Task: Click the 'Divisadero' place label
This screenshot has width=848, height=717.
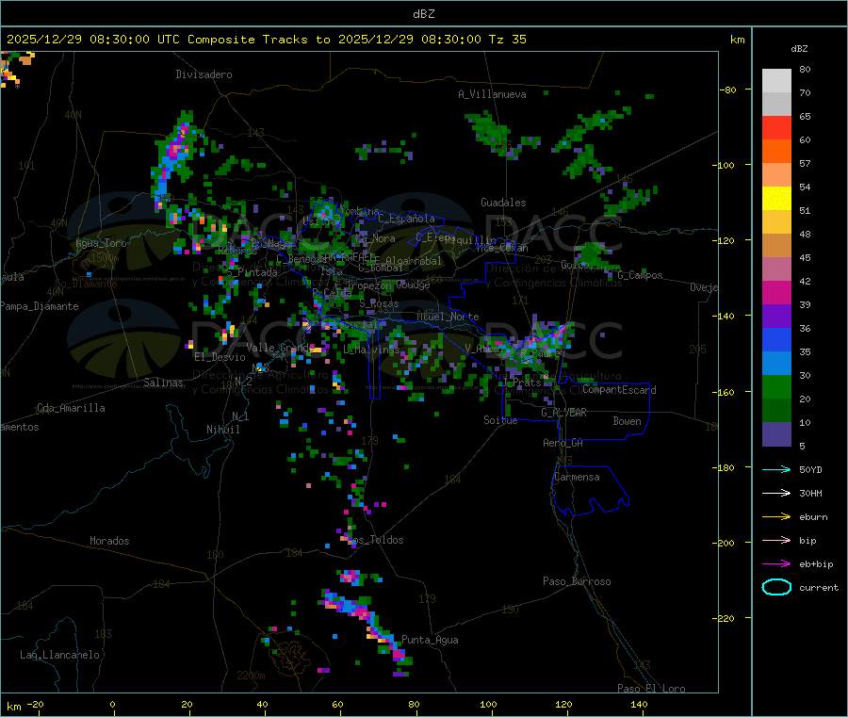Action: 204,74
